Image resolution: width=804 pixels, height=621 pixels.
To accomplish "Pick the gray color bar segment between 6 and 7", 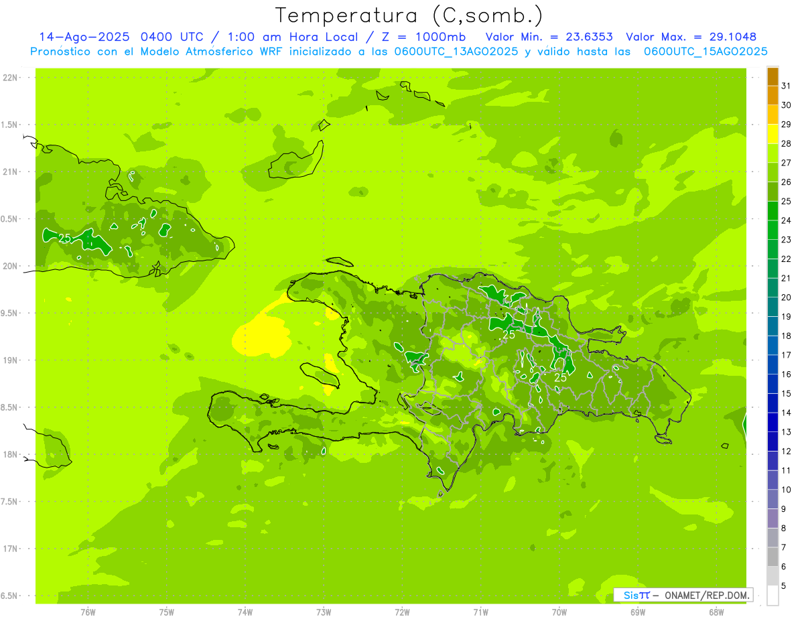I will click(773, 557).
